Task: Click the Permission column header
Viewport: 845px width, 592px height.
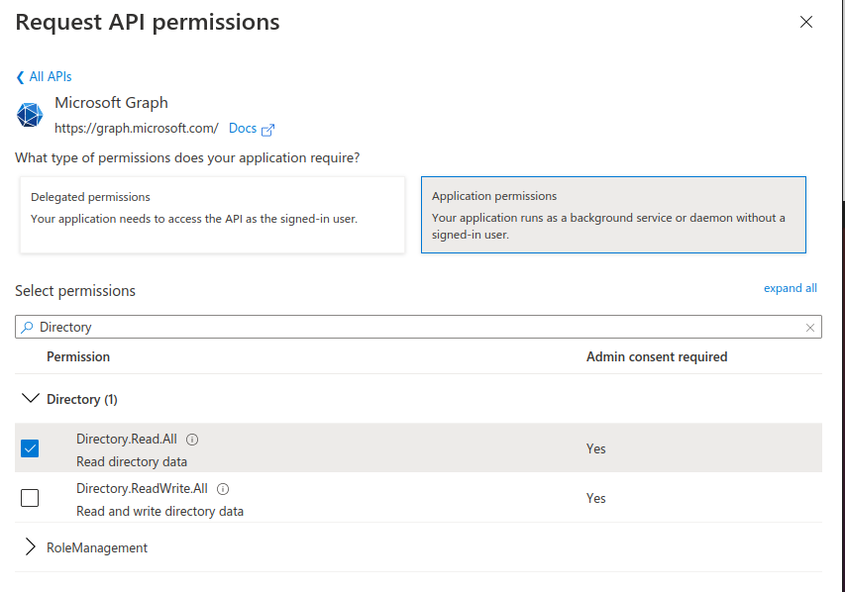Action: pos(78,356)
